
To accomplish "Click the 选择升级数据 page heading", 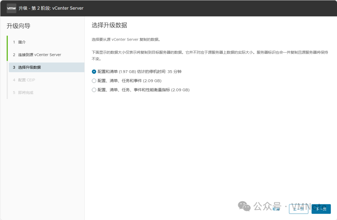I will tap(110, 25).
